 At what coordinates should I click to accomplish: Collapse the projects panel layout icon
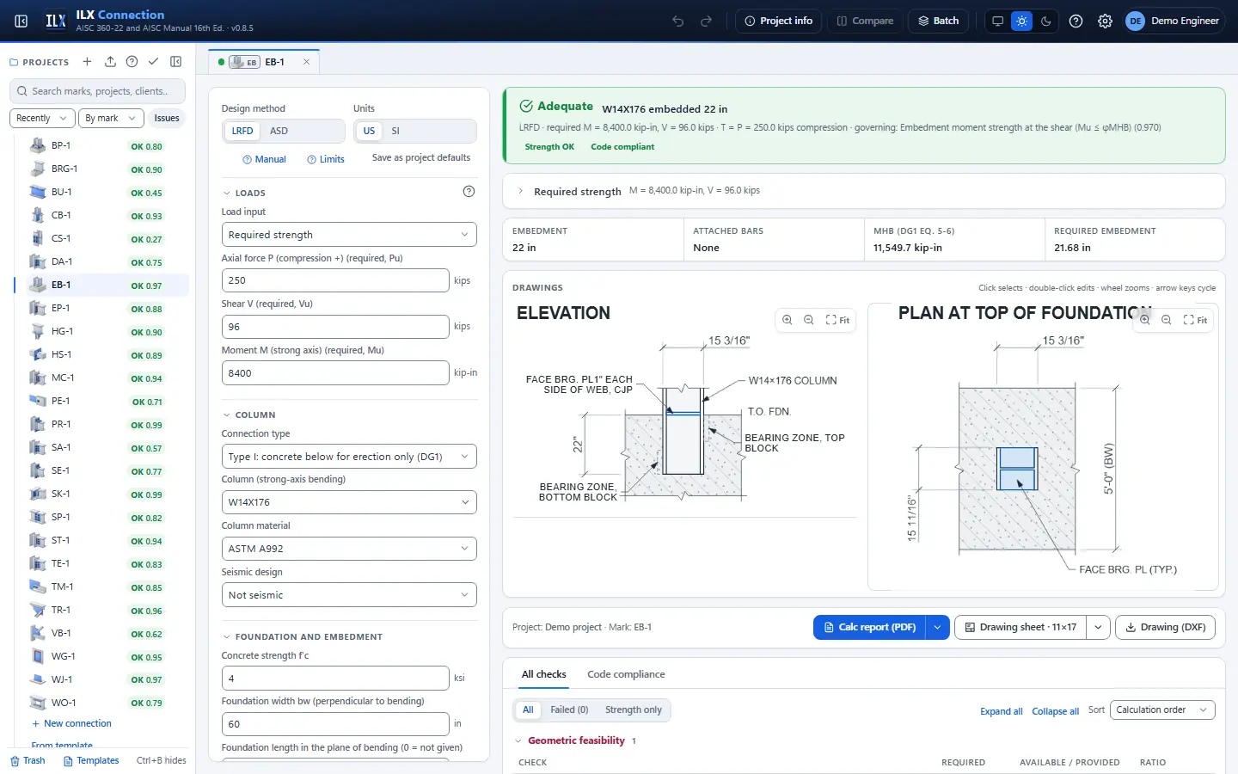pyautogui.click(x=176, y=62)
